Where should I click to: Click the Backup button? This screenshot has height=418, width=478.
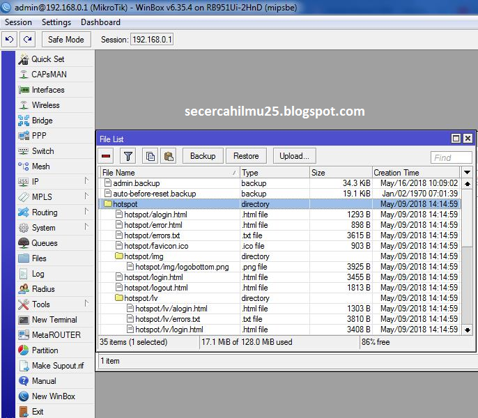tap(203, 156)
